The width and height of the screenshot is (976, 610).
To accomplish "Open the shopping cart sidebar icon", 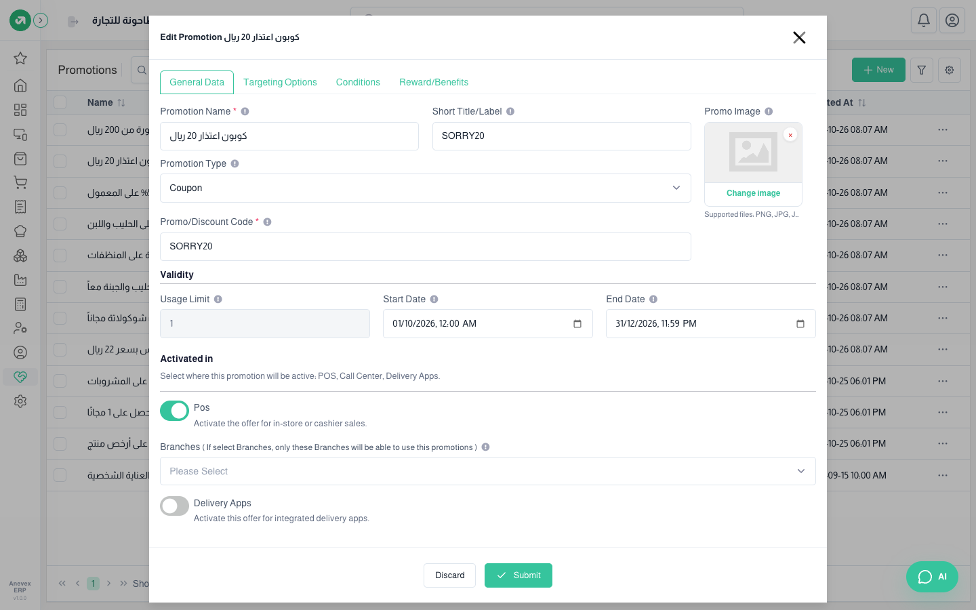I will click(20, 182).
